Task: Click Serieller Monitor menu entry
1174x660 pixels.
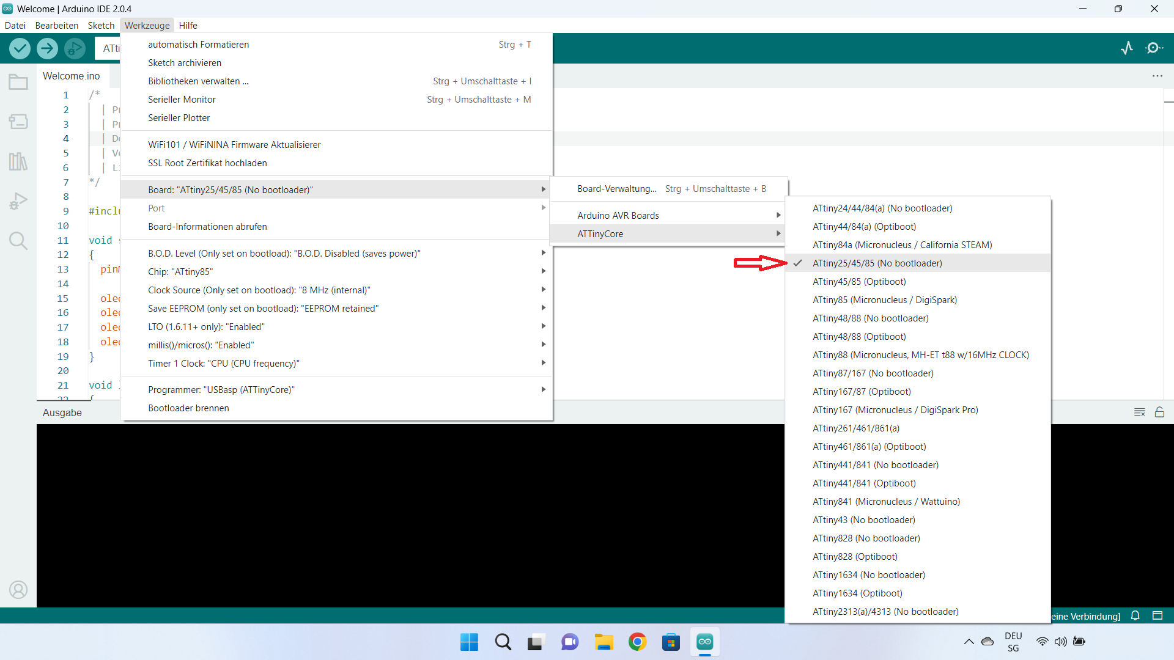Action: click(182, 100)
